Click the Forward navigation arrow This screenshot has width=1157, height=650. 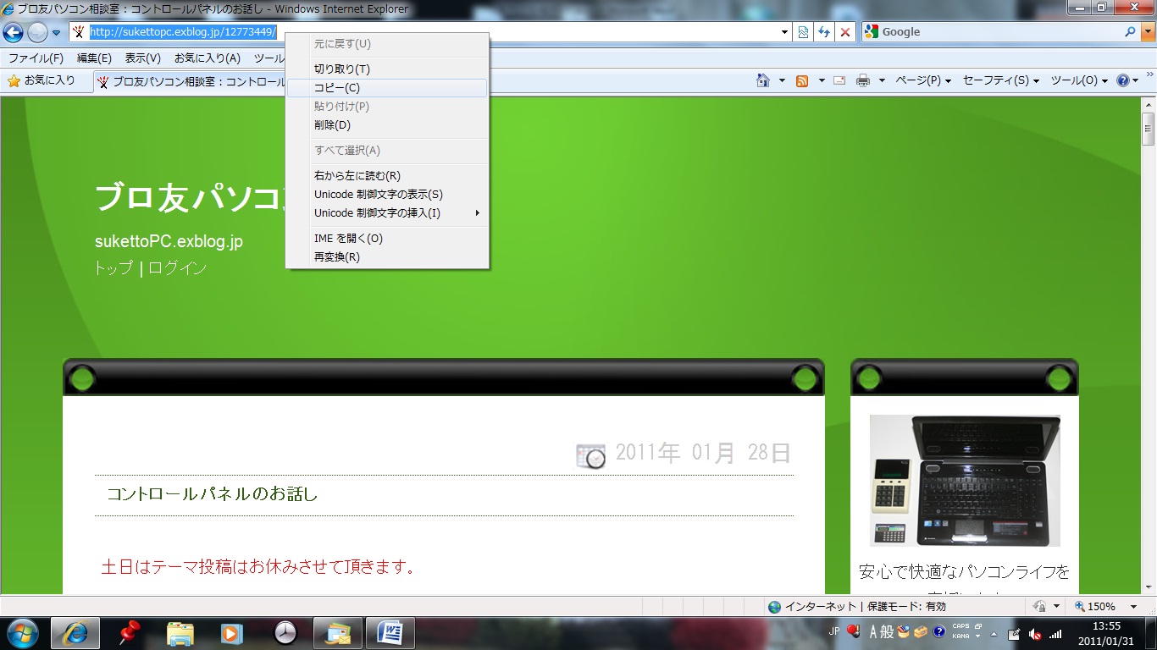[37, 33]
